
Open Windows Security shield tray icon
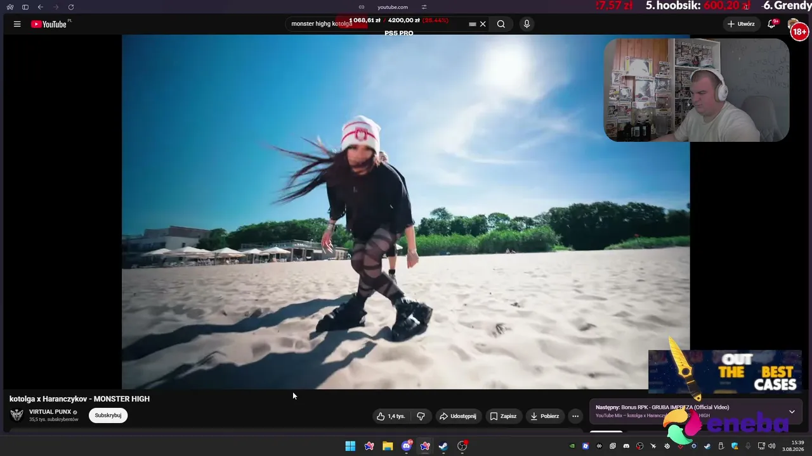(x=735, y=446)
